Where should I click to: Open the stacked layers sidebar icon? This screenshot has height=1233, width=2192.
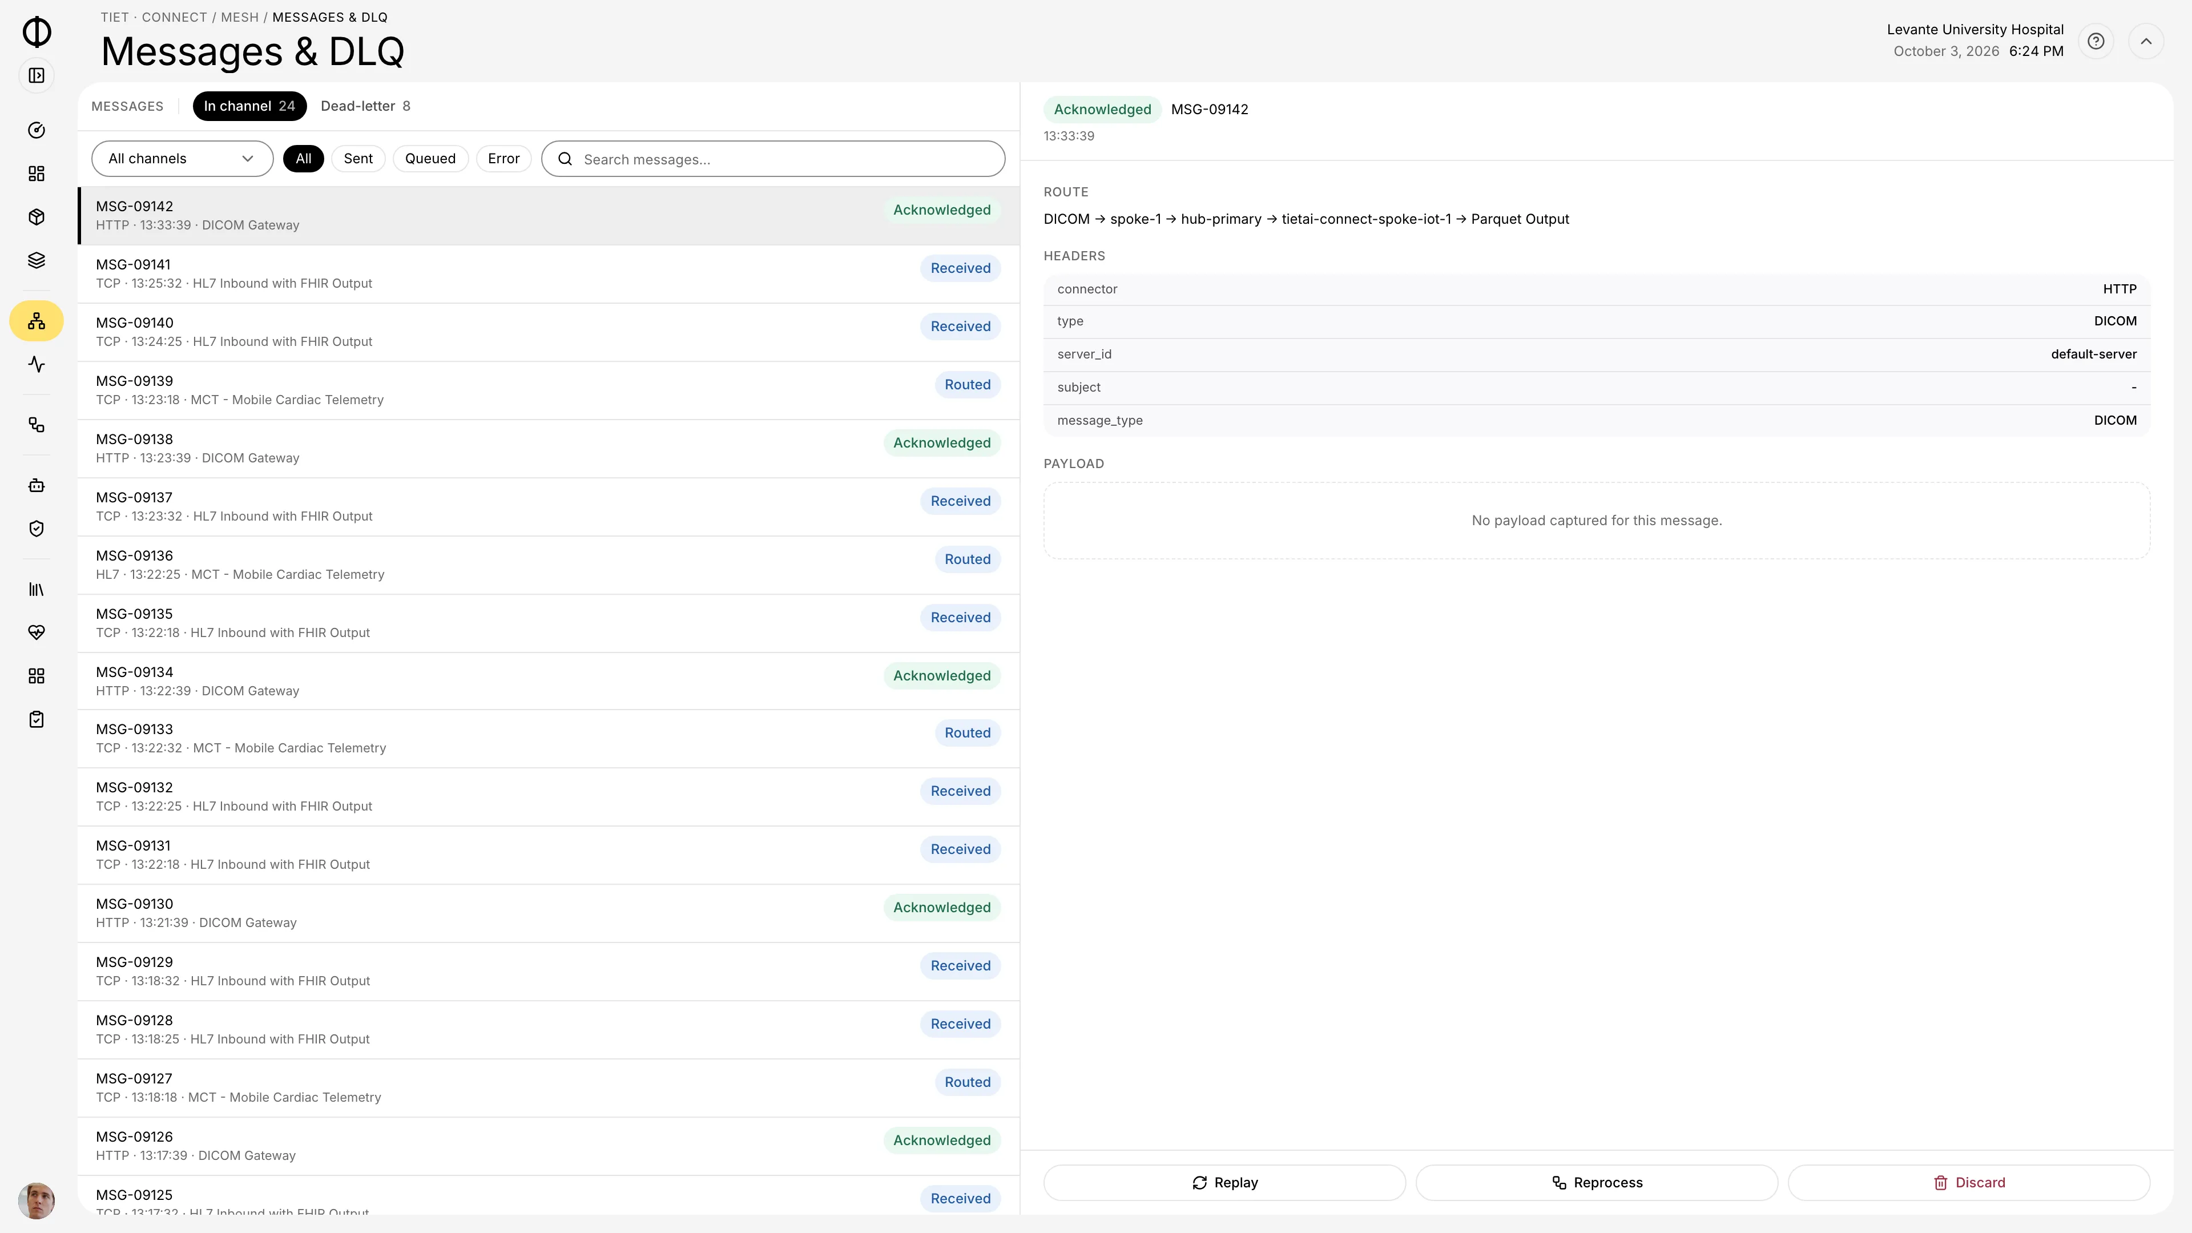(37, 260)
